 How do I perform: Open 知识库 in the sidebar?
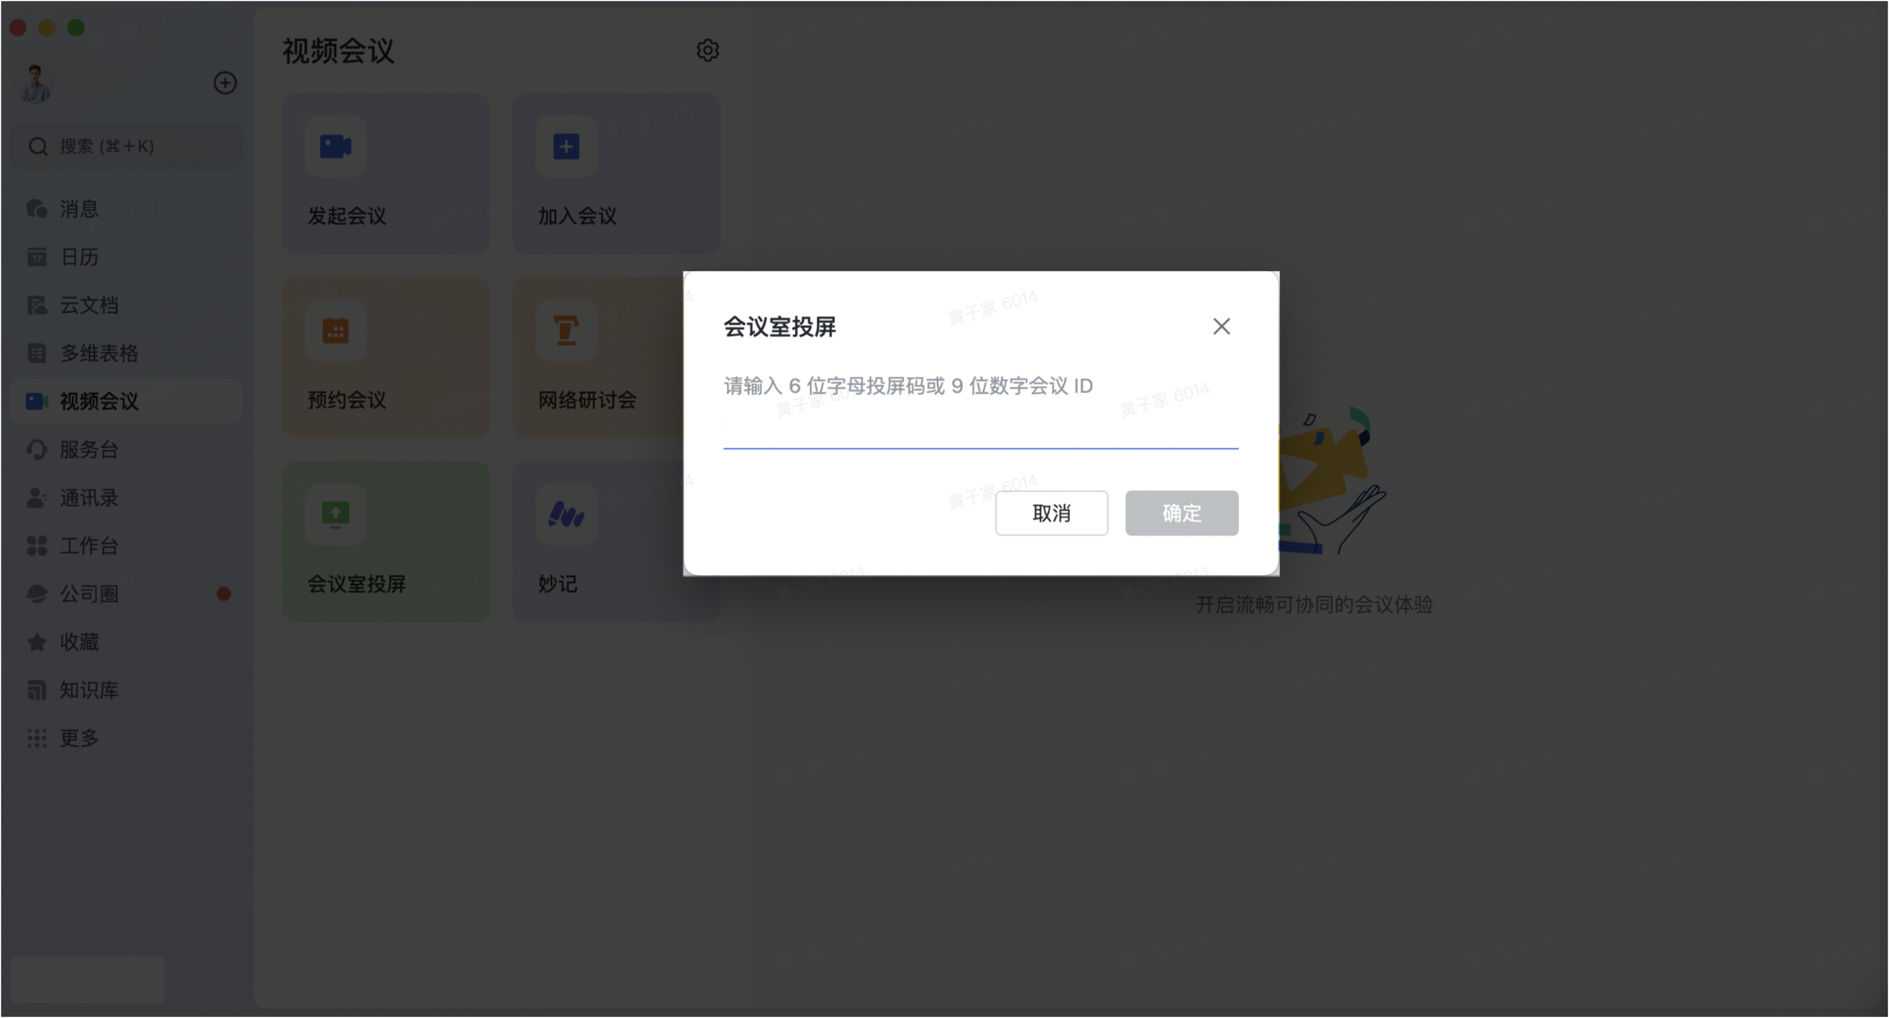coord(126,689)
